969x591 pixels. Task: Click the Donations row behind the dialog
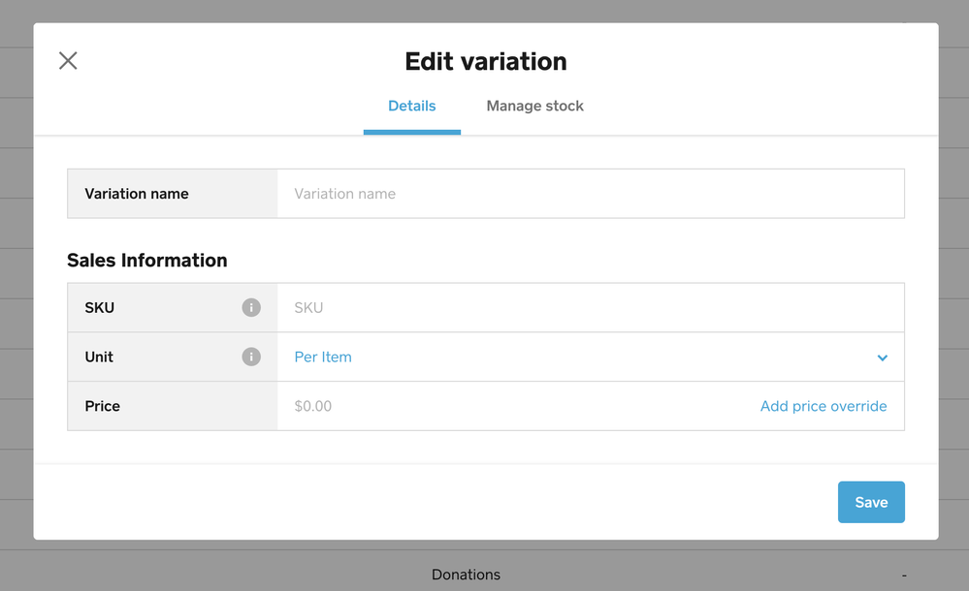point(466,575)
